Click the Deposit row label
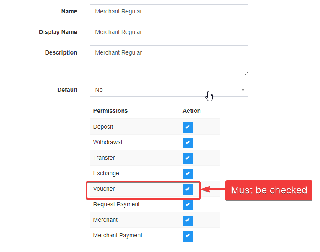The width and height of the screenshot is (320, 252). 103,127
